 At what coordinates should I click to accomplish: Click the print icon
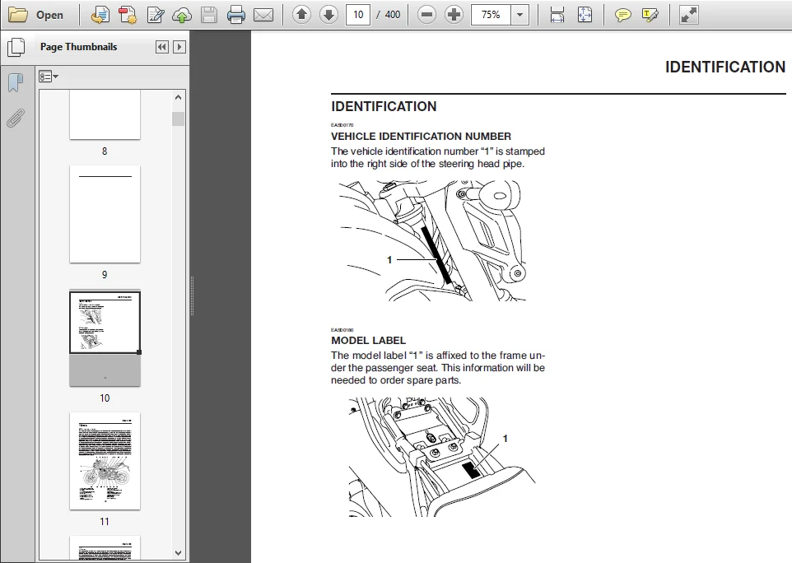point(236,15)
